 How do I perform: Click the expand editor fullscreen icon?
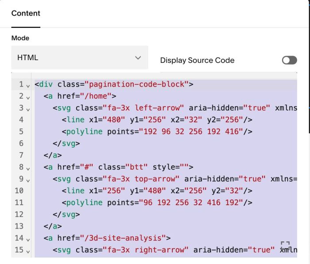click(285, 246)
